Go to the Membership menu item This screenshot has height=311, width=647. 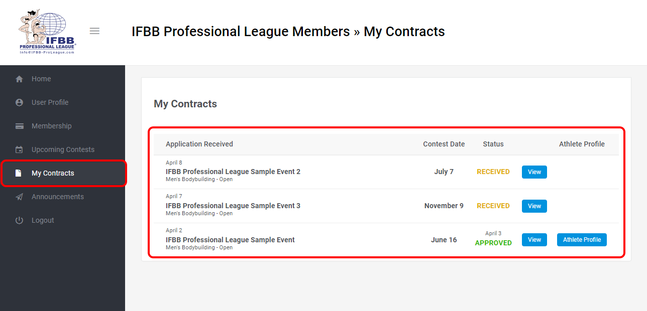pos(51,126)
